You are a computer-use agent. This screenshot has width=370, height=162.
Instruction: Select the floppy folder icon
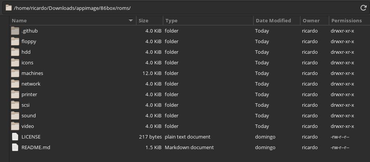coord(15,41)
